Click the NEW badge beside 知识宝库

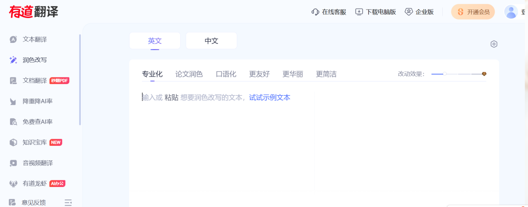pos(56,142)
